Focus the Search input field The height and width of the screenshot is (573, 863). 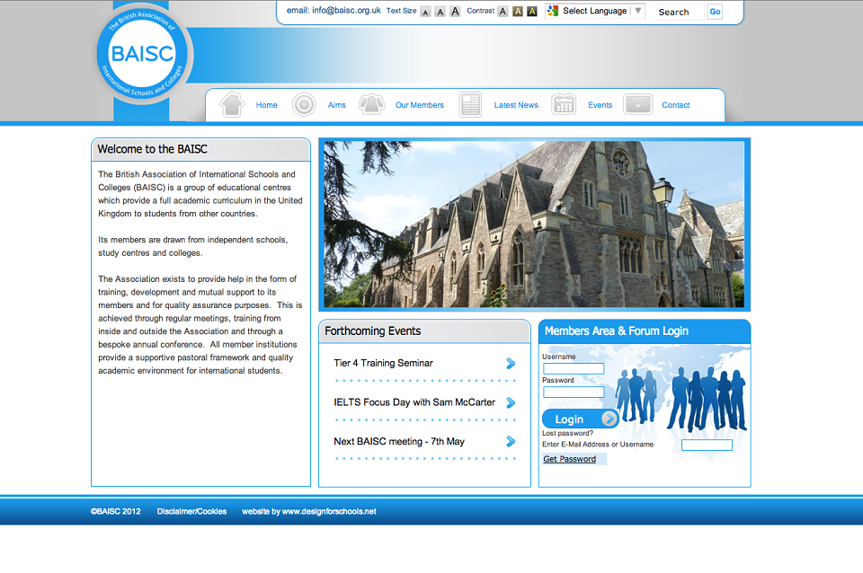click(x=680, y=12)
